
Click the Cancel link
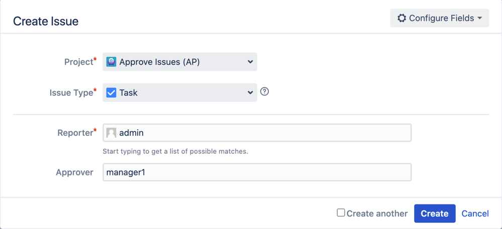pos(475,213)
